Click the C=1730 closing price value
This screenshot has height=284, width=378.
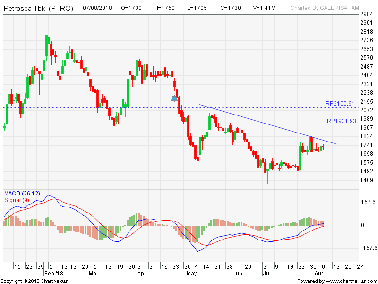[231, 8]
